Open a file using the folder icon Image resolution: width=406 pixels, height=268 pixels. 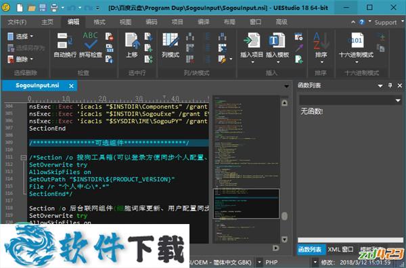(32, 7)
